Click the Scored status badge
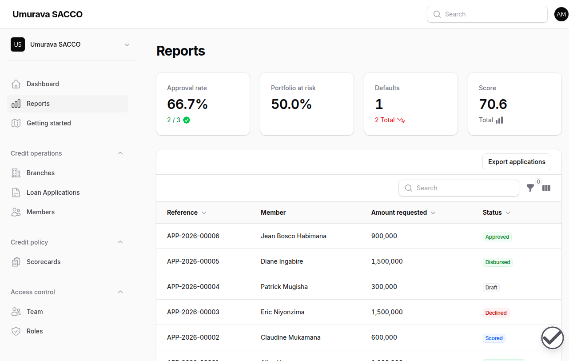 click(x=494, y=338)
